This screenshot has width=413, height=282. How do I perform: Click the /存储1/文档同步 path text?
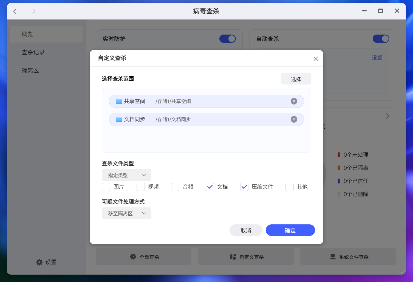173,120
